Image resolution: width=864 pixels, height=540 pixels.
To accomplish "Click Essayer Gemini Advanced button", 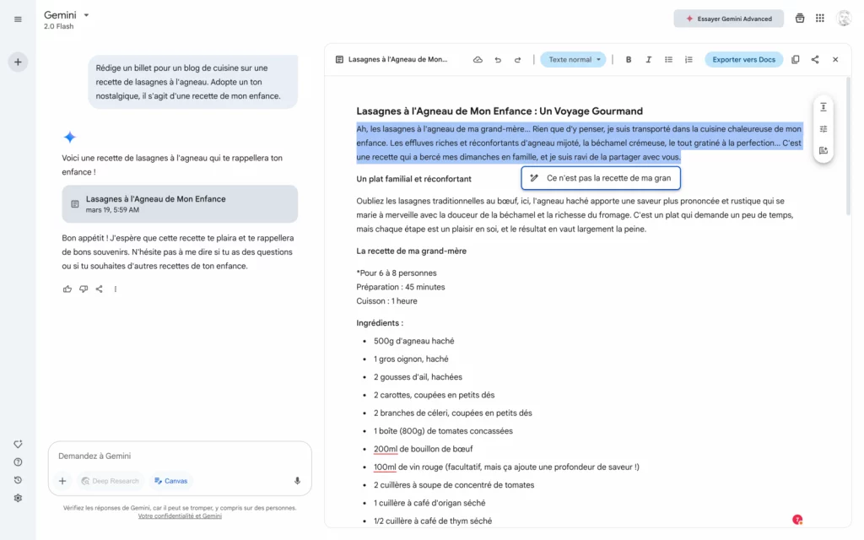I will (728, 19).
